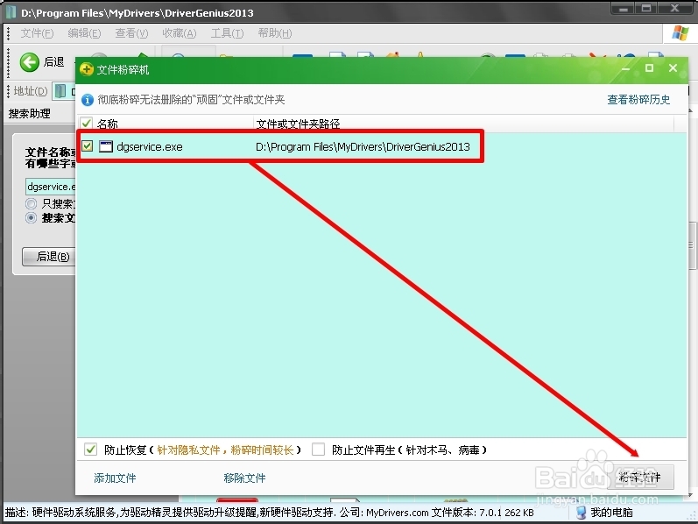Click the 粉碎文件 button

[x=639, y=478]
